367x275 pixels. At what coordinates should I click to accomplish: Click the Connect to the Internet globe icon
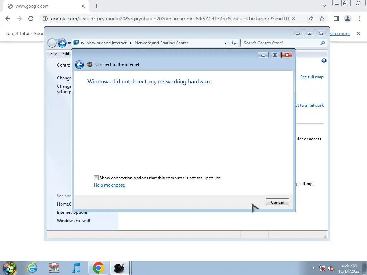[x=90, y=64]
